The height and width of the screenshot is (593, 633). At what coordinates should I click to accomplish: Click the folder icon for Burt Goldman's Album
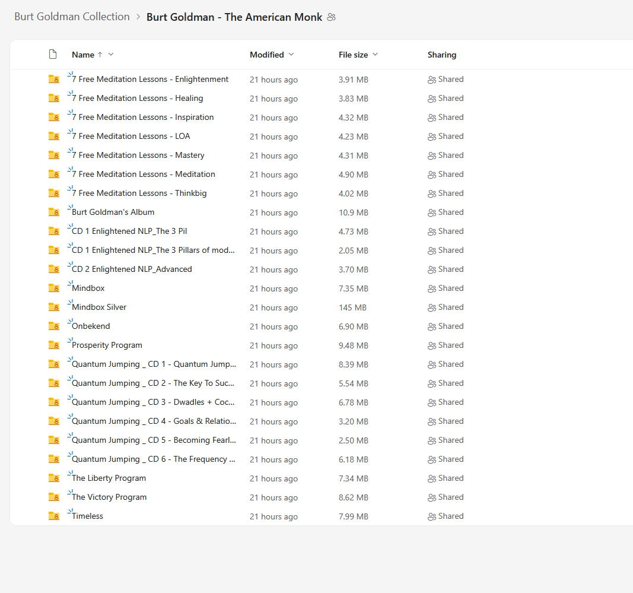pyautogui.click(x=53, y=212)
